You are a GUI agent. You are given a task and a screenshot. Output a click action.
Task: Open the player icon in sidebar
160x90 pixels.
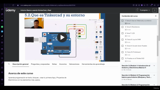[2, 42]
